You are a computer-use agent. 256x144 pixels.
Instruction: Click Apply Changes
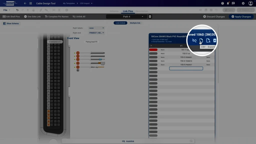tap(241, 16)
